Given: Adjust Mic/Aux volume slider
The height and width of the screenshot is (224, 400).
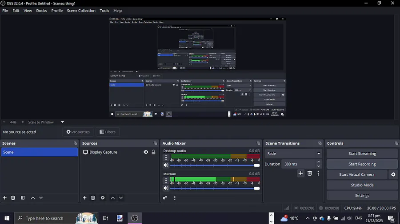Looking at the screenshot, I should click(215, 188).
